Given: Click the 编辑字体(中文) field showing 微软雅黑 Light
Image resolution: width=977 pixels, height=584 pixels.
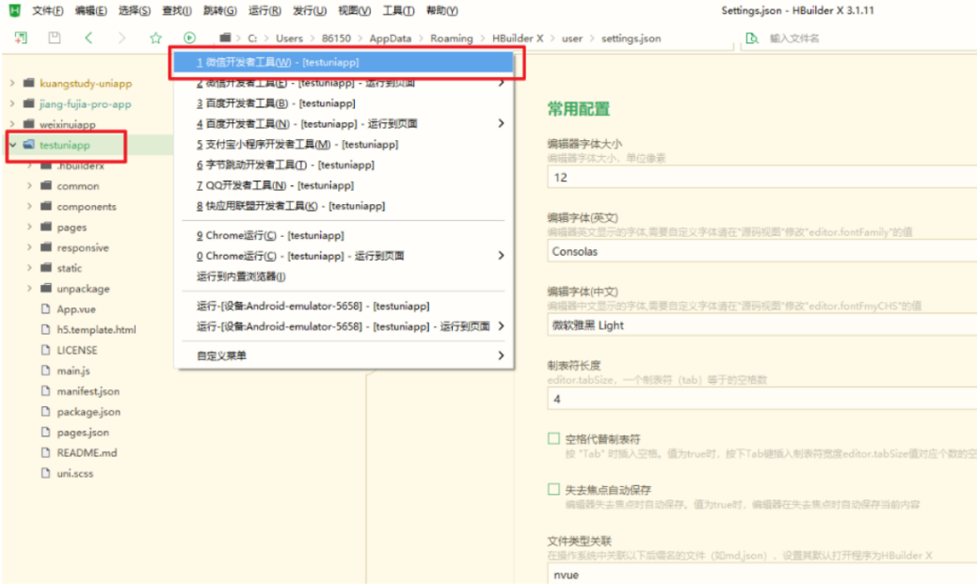Looking at the screenshot, I should [x=762, y=325].
